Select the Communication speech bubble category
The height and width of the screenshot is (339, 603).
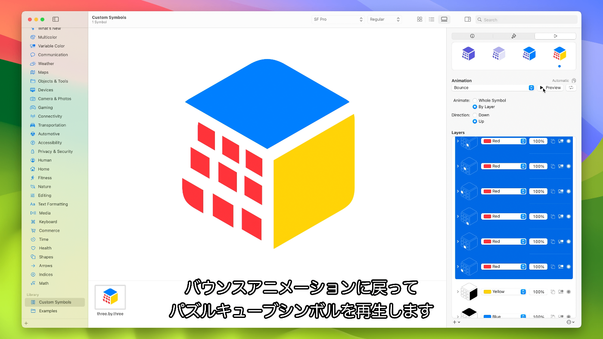tap(53, 55)
